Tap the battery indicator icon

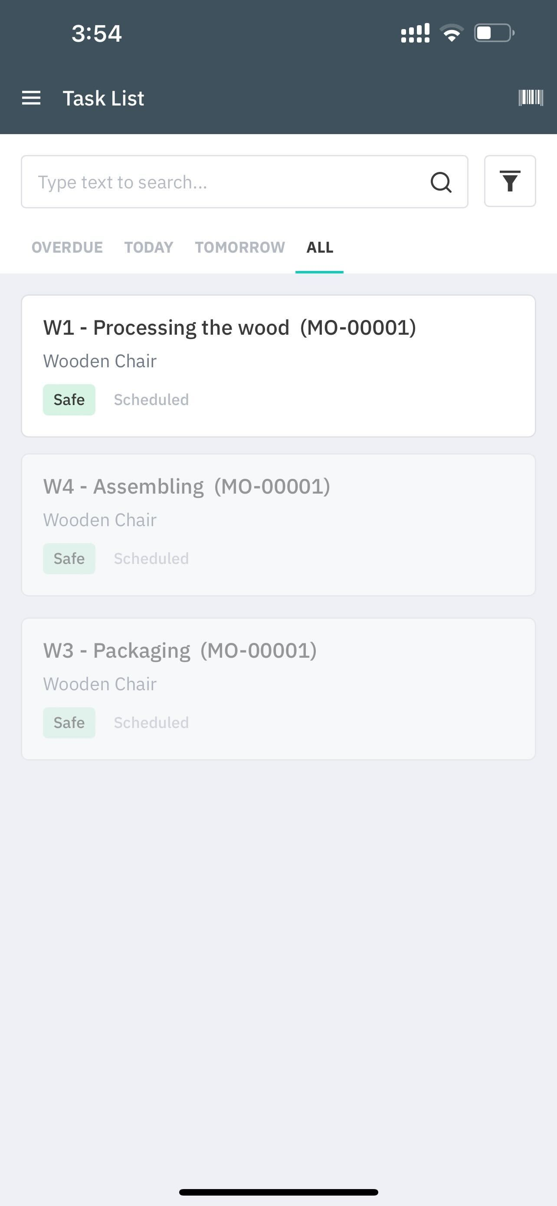[495, 33]
